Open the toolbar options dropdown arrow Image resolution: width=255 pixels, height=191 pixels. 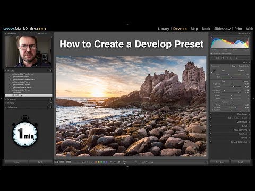[x=206, y=162]
